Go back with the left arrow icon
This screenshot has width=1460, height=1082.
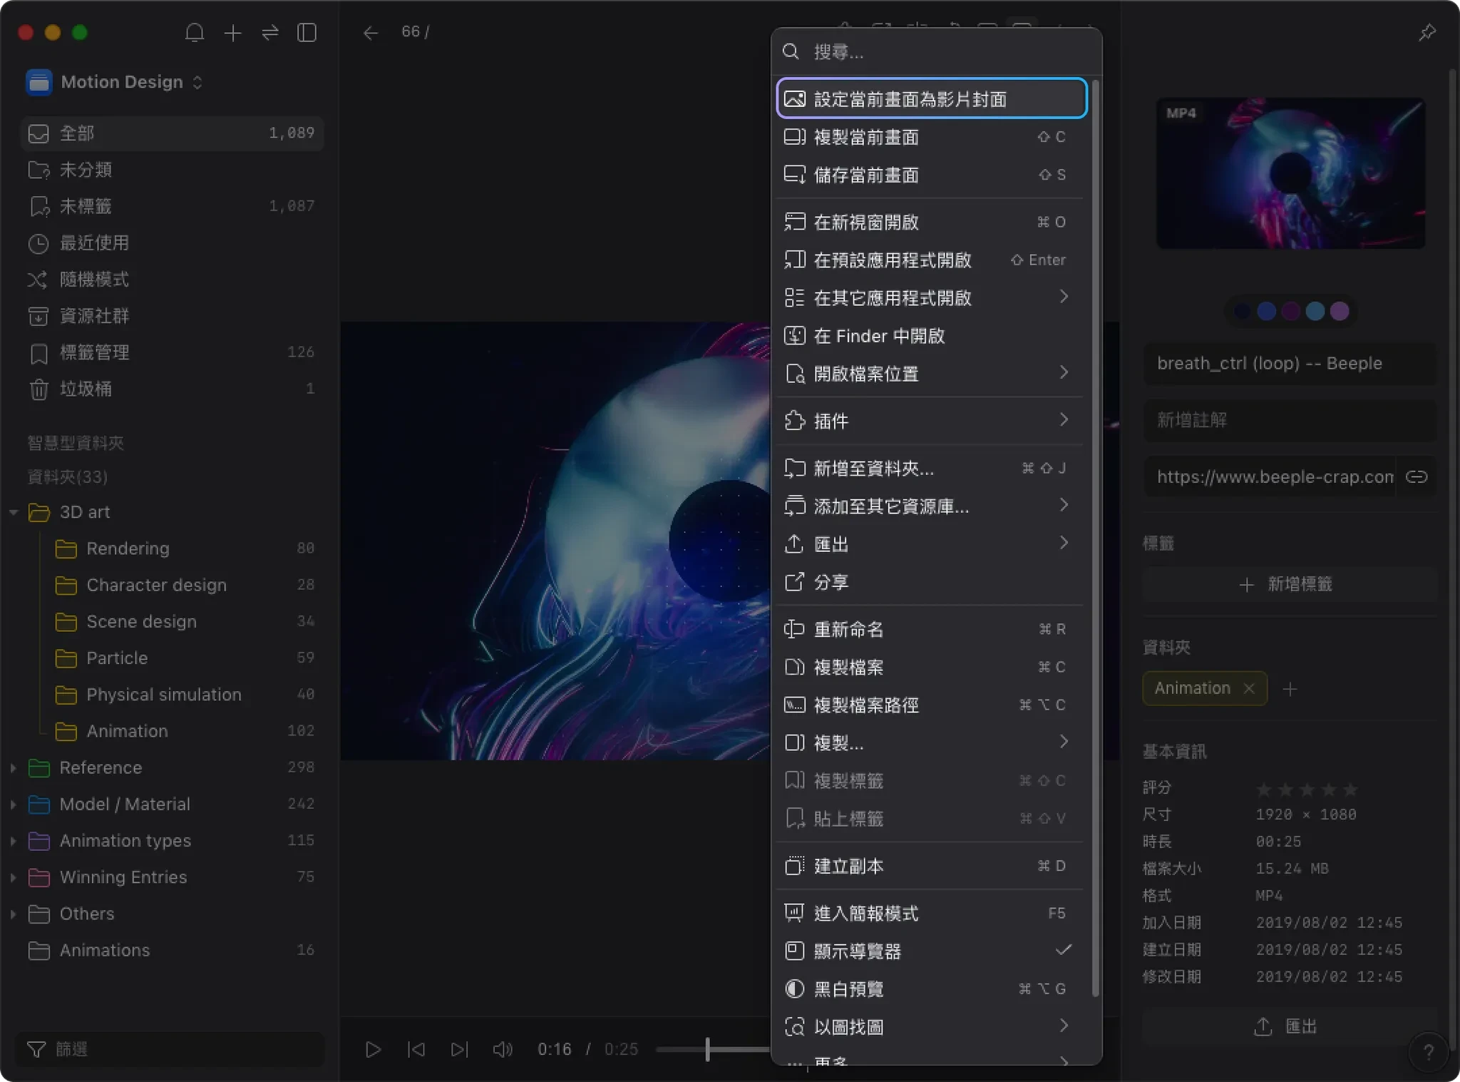click(x=370, y=33)
